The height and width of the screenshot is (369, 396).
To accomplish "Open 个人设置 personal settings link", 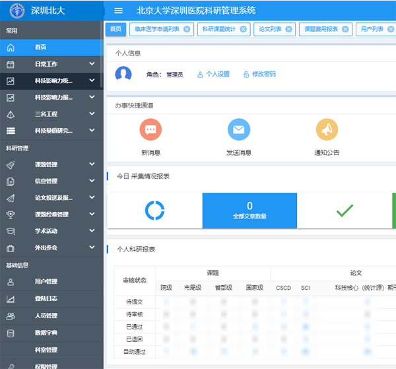I will point(213,75).
